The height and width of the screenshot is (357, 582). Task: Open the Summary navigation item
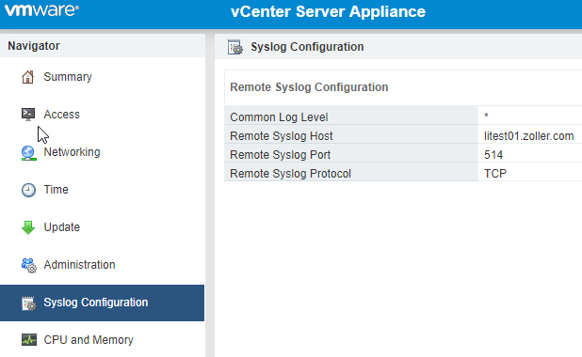coord(68,77)
